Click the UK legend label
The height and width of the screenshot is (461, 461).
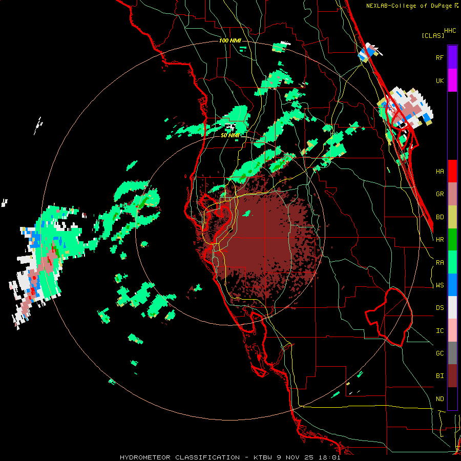point(439,80)
